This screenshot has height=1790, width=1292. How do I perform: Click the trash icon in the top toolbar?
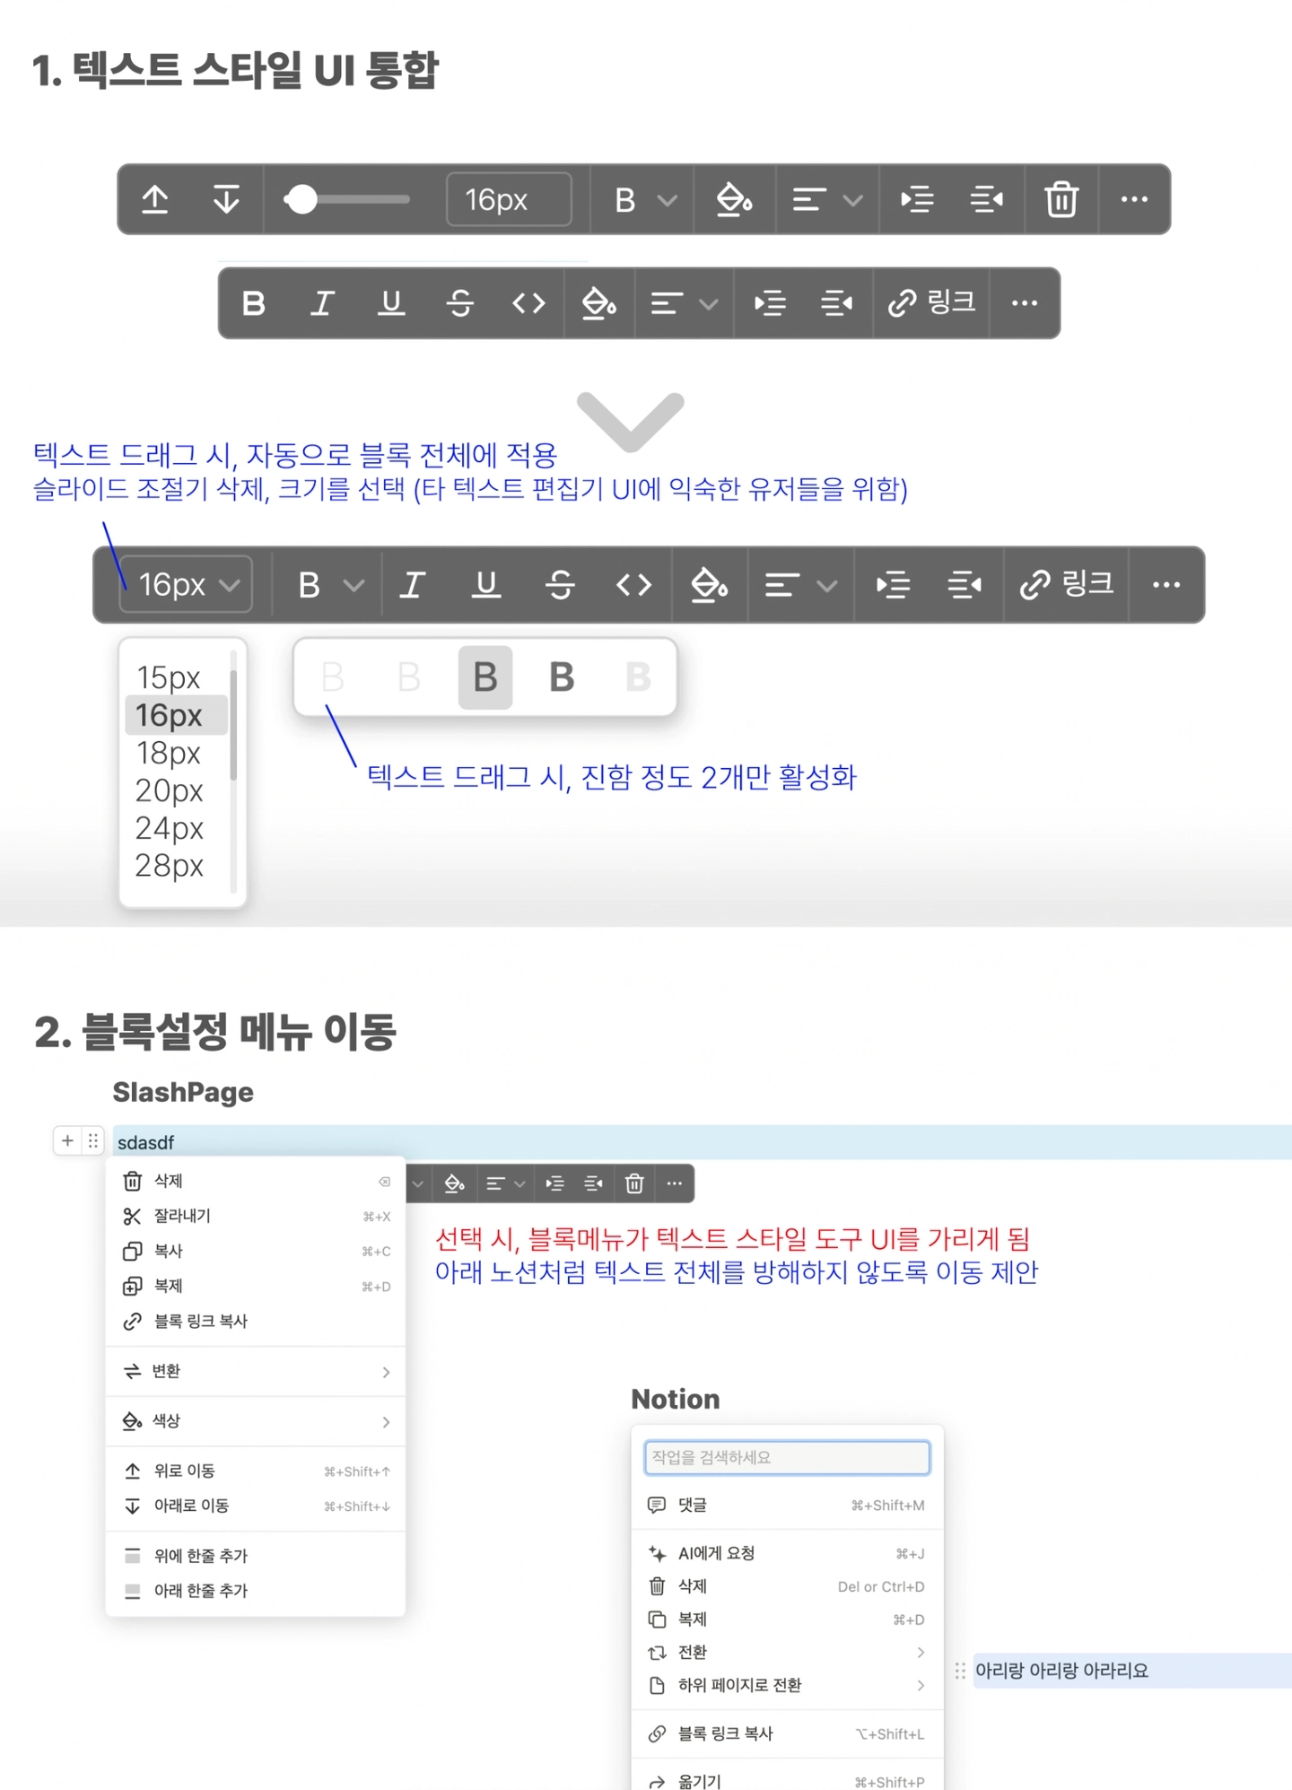pyautogui.click(x=1061, y=199)
